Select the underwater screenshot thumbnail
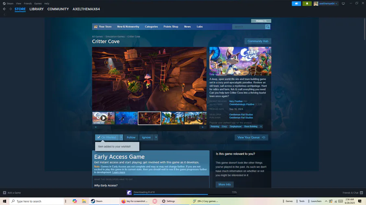 [x=126, y=118]
